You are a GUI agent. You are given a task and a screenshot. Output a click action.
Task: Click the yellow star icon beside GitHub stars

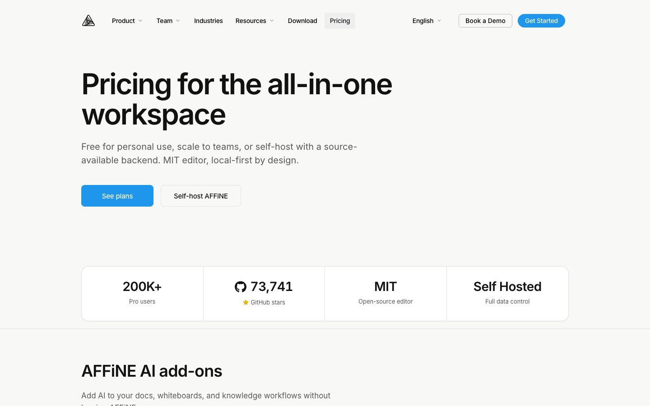pos(246,302)
